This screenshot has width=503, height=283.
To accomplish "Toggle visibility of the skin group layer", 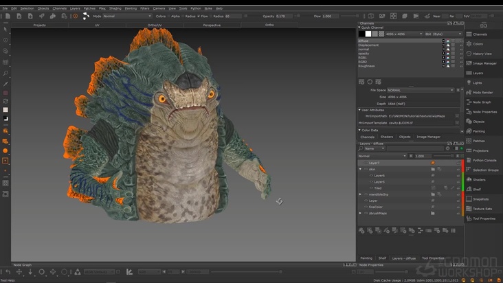I will pyautogui.click(x=366, y=169).
